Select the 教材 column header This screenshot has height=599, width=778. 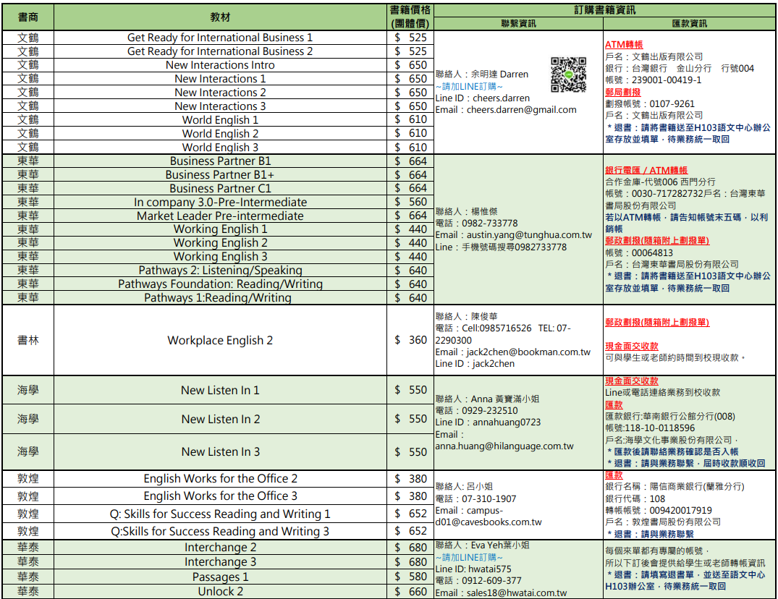click(x=220, y=17)
